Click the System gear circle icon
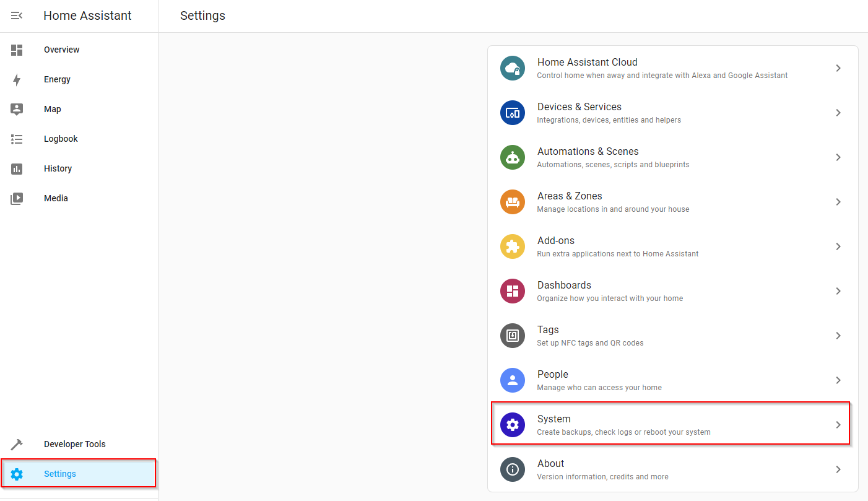868x501 pixels. 513,425
